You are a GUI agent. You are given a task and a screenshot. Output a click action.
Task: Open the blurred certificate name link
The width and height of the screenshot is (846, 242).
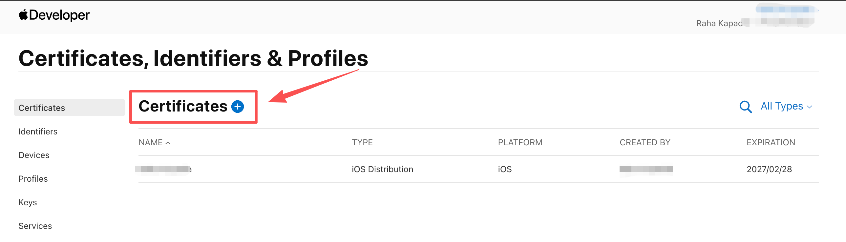coord(163,169)
